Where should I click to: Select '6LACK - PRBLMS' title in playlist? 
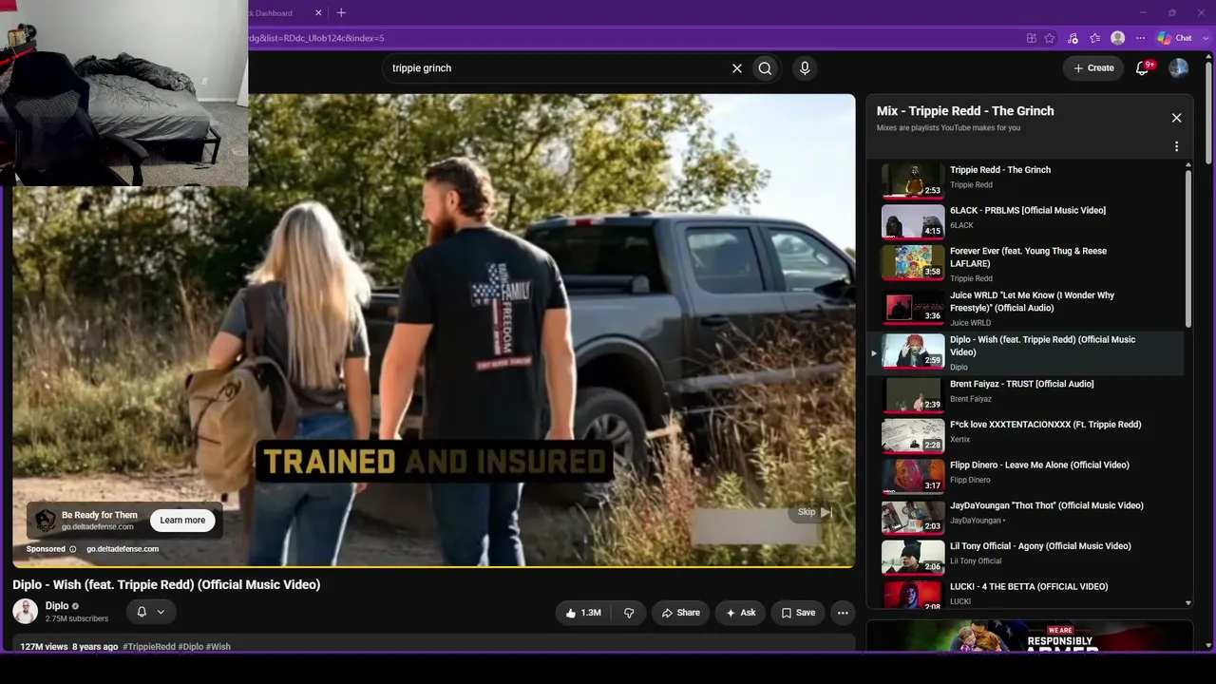pos(1028,211)
